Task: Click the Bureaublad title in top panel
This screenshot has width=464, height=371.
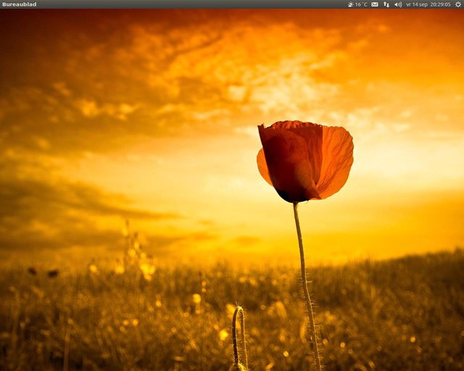Action: coord(20,4)
